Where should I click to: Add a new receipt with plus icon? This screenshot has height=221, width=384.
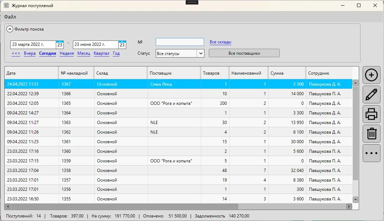click(x=371, y=75)
